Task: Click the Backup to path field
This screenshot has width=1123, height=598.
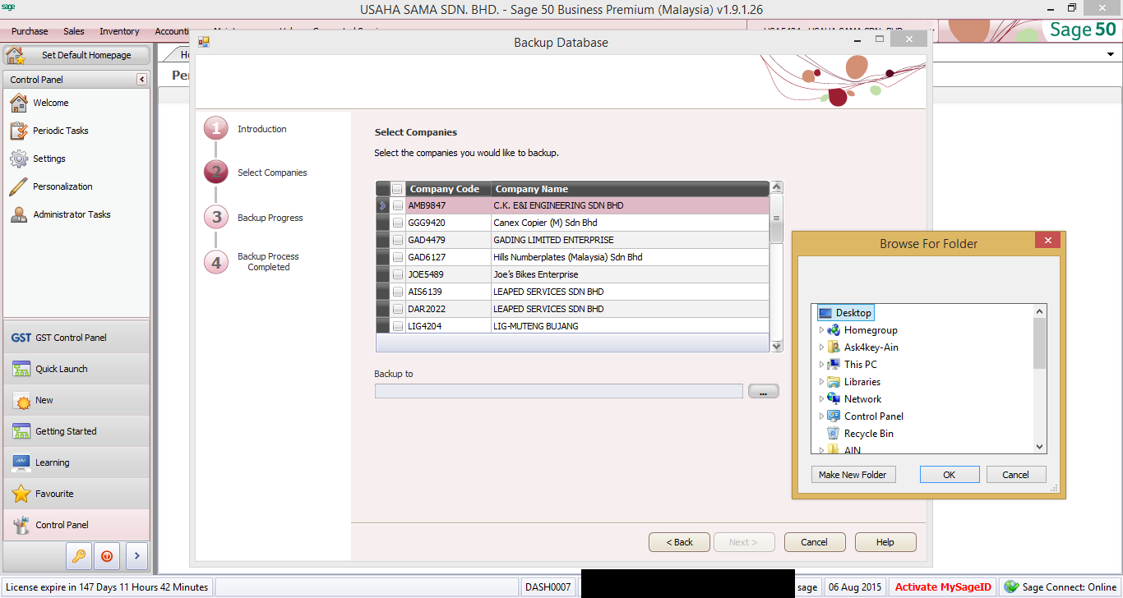Action: point(558,392)
